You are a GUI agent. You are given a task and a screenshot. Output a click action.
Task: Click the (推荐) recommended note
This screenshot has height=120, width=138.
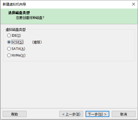(x=37, y=42)
